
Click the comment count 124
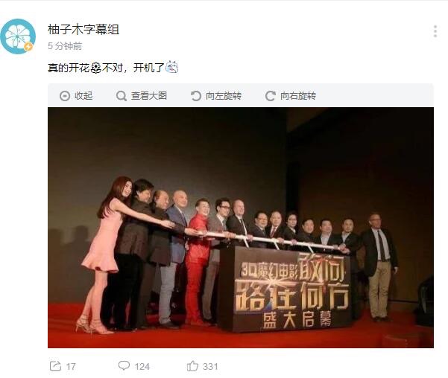(x=142, y=367)
